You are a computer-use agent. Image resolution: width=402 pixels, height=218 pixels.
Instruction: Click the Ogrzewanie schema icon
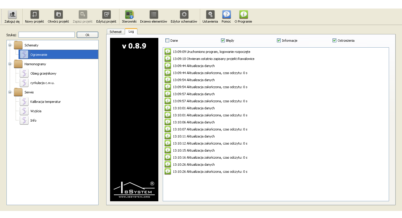(24, 55)
